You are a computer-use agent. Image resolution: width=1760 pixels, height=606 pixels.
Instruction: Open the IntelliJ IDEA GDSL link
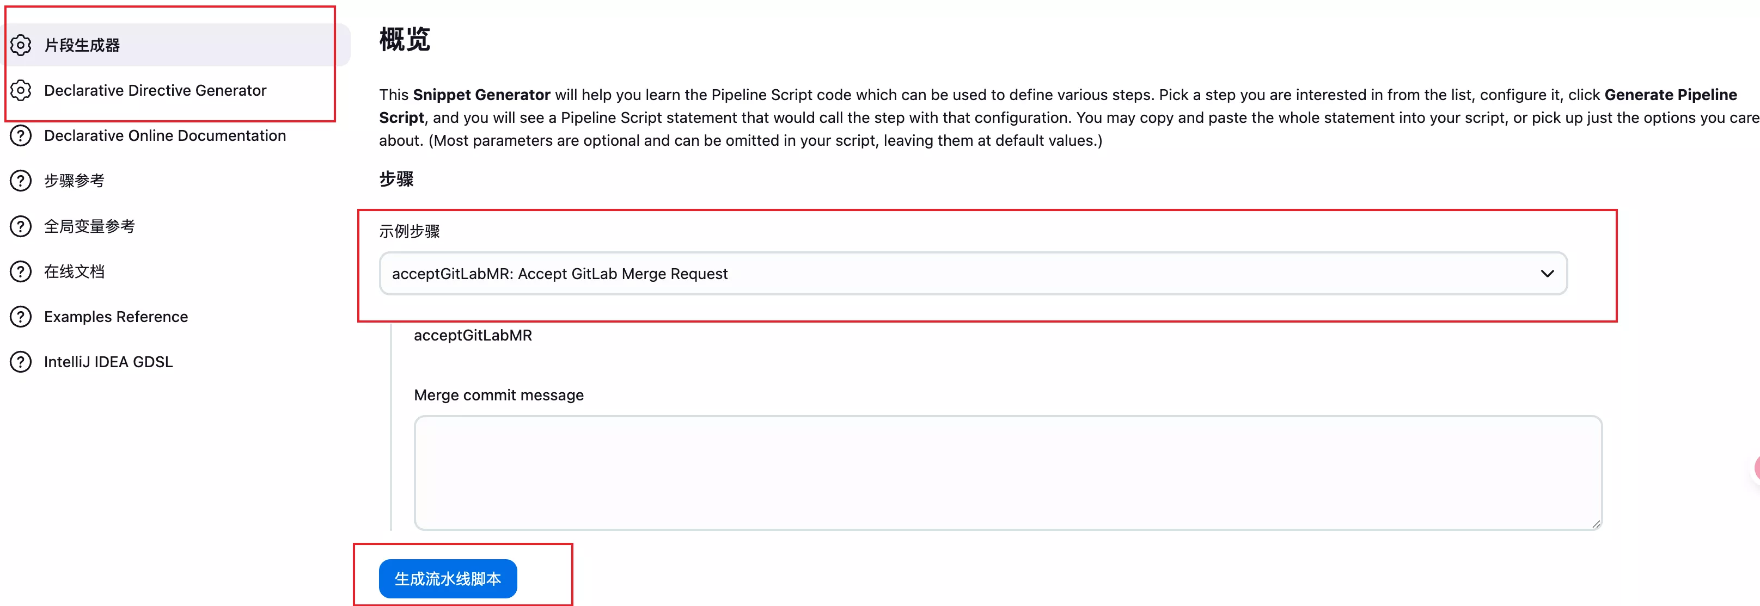coord(108,362)
